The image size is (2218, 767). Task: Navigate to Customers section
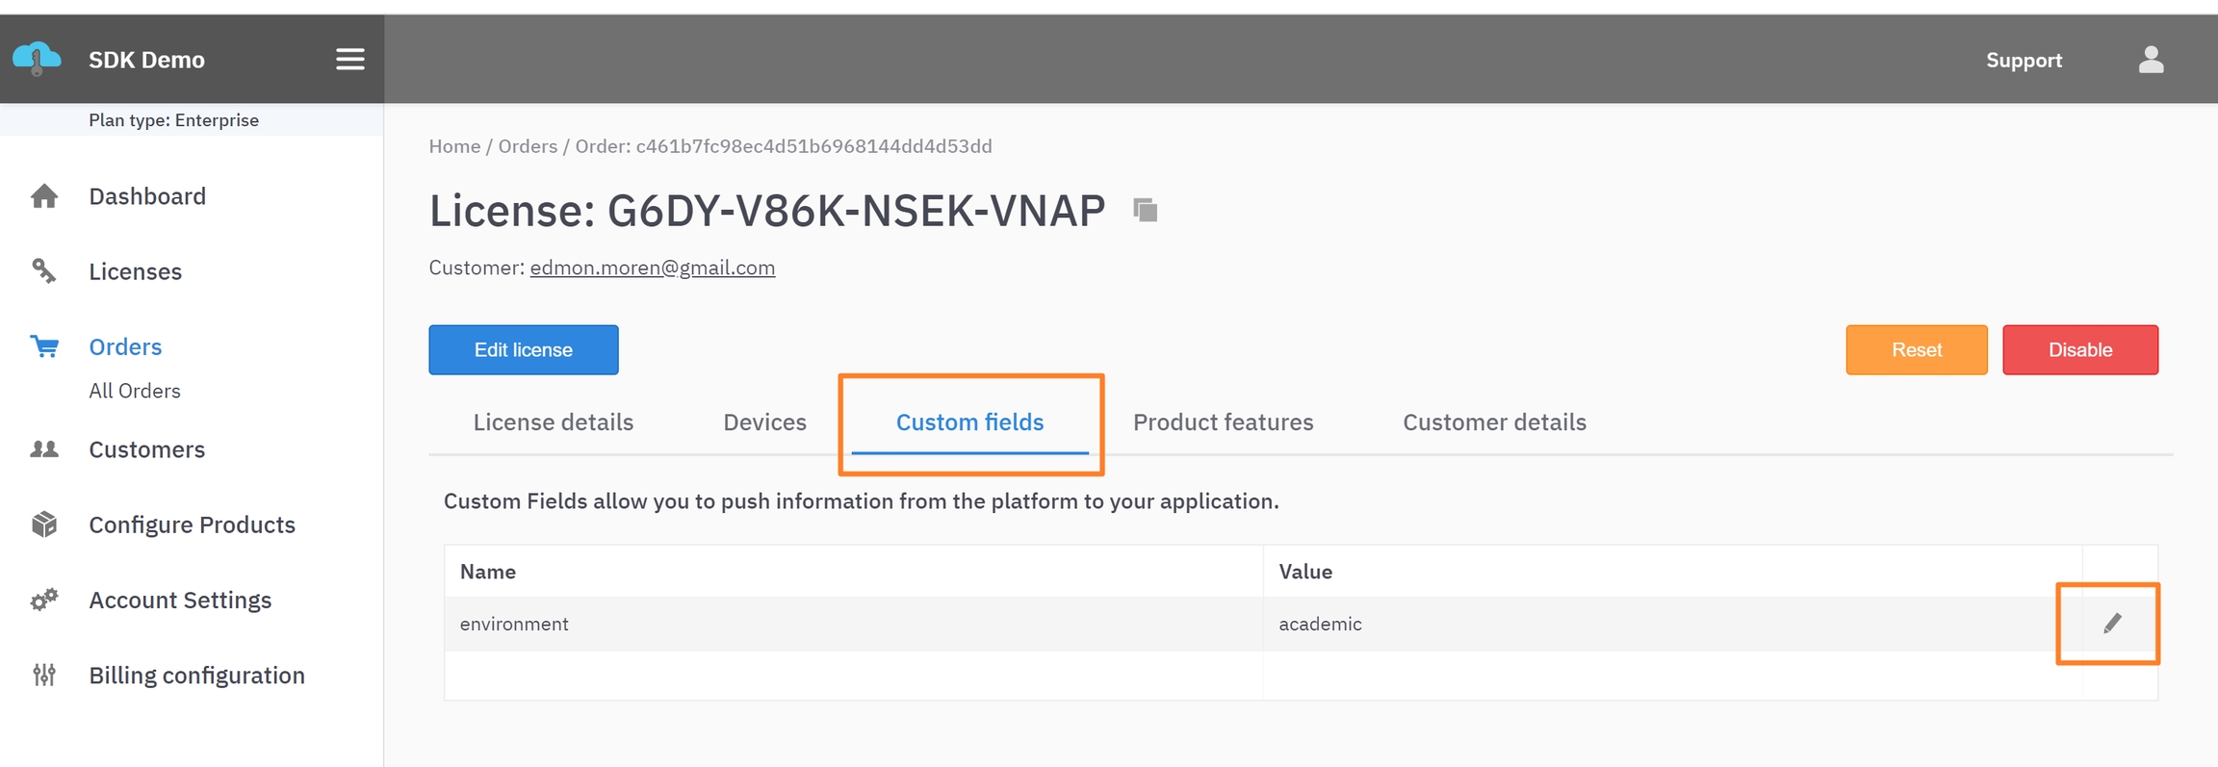click(146, 449)
